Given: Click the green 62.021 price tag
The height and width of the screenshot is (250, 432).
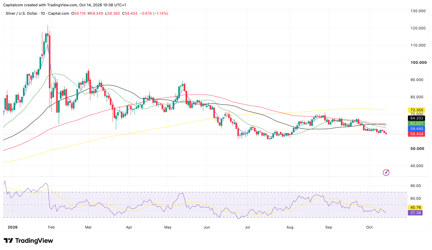Looking at the screenshot, I should 416,123.
